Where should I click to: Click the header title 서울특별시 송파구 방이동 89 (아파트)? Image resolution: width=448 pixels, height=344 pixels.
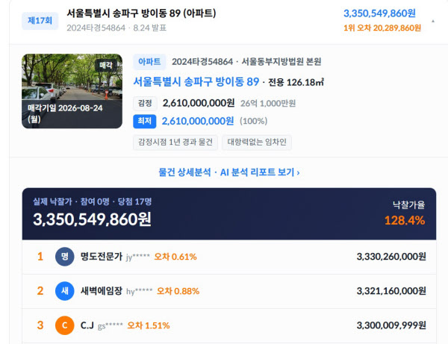(x=141, y=13)
